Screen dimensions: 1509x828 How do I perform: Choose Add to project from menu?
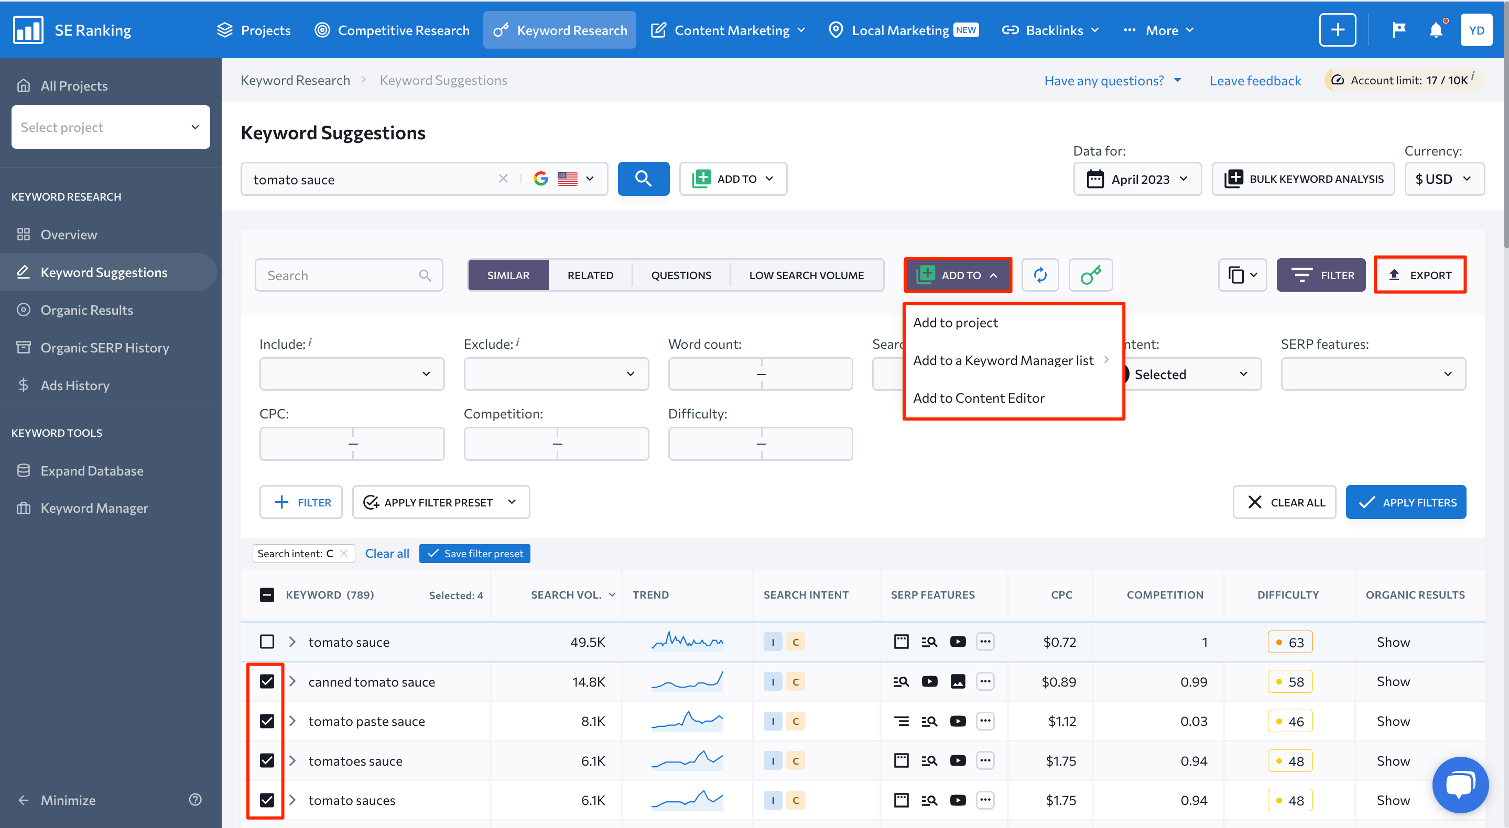point(956,323)
